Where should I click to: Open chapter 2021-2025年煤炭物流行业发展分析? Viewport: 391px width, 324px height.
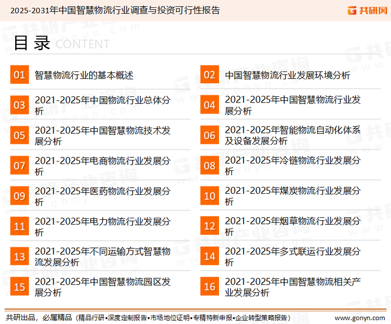pyautogui.click(x=293, y=196)
